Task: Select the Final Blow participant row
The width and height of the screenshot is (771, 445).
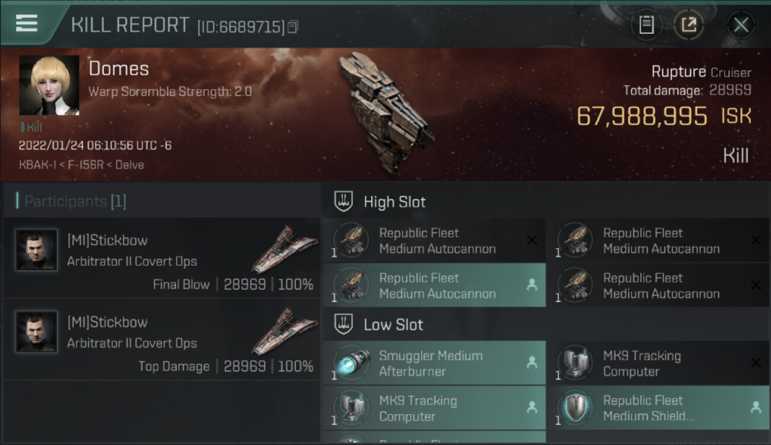Action: [x=161, y=258]
